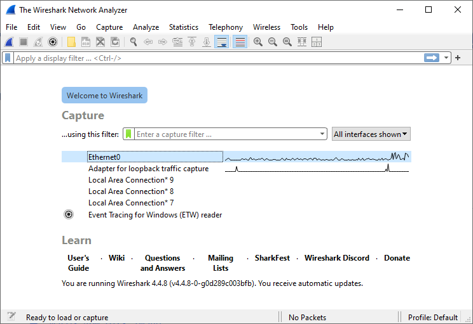473x324 pixels.
Task: Open the View menu
Action: coord(58,27)
